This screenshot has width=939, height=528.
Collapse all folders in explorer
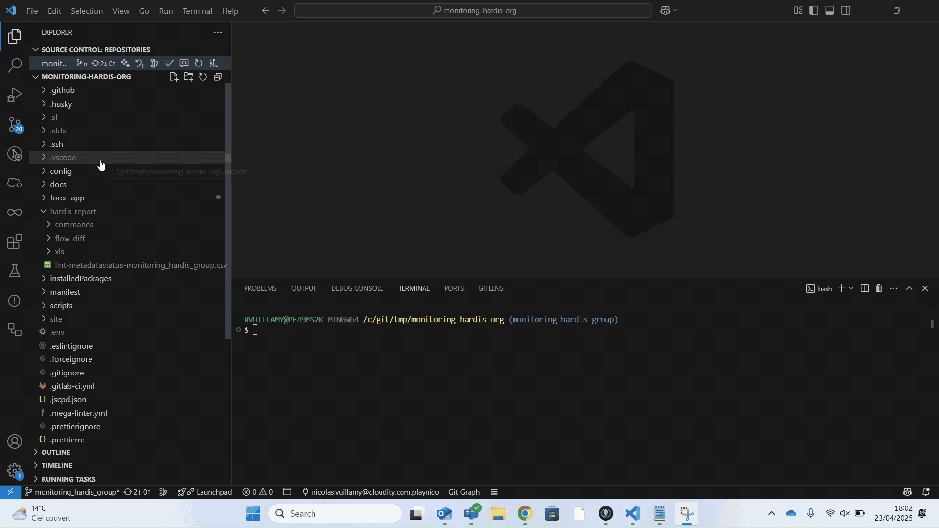[x=218, y=77]
